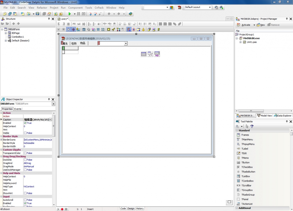Switch to the Code tab
This screenshot has height=211, width=293.
click(x=123, y=209)
